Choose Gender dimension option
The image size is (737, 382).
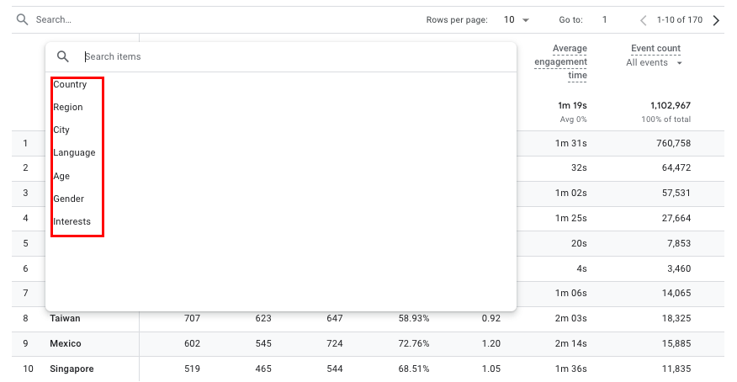pos(68,199)
